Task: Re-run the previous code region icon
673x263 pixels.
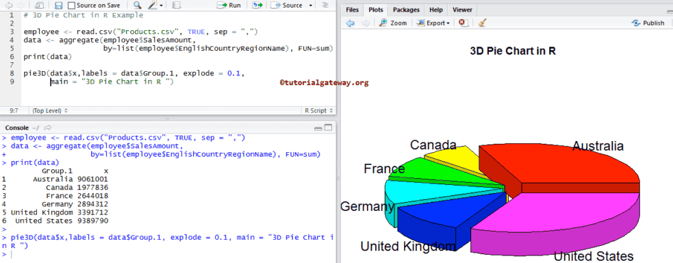Action: point(257,5)
